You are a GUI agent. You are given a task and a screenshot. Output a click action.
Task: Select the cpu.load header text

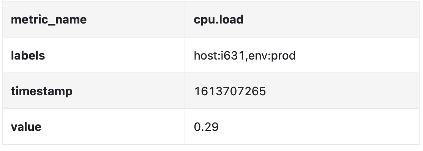218,20
